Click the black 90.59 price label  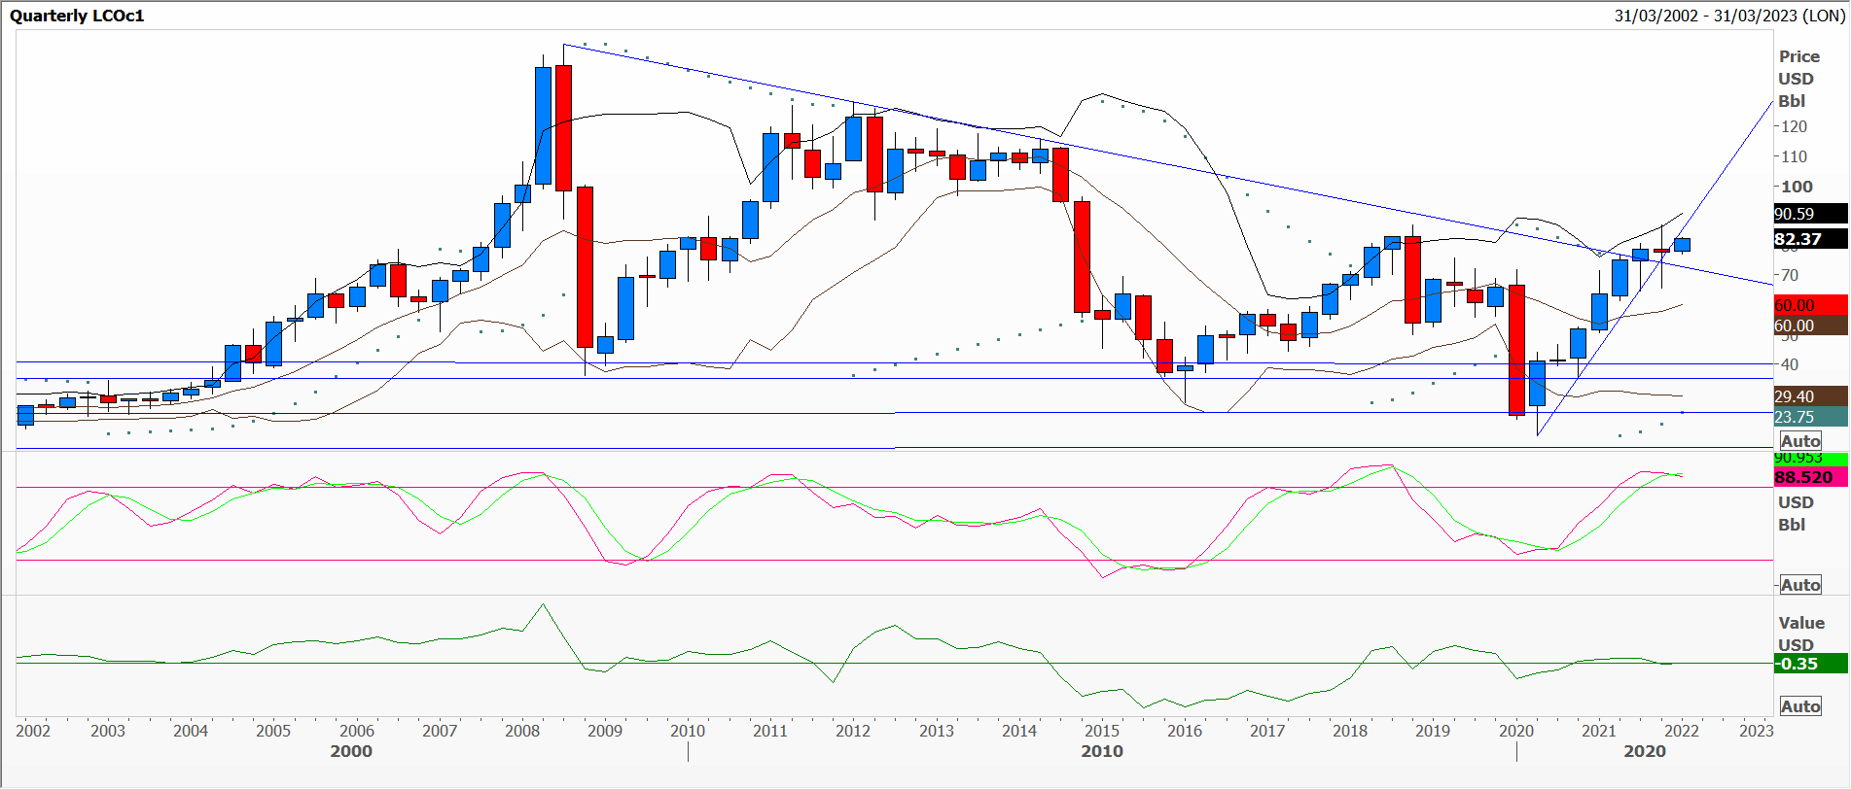1810,214
